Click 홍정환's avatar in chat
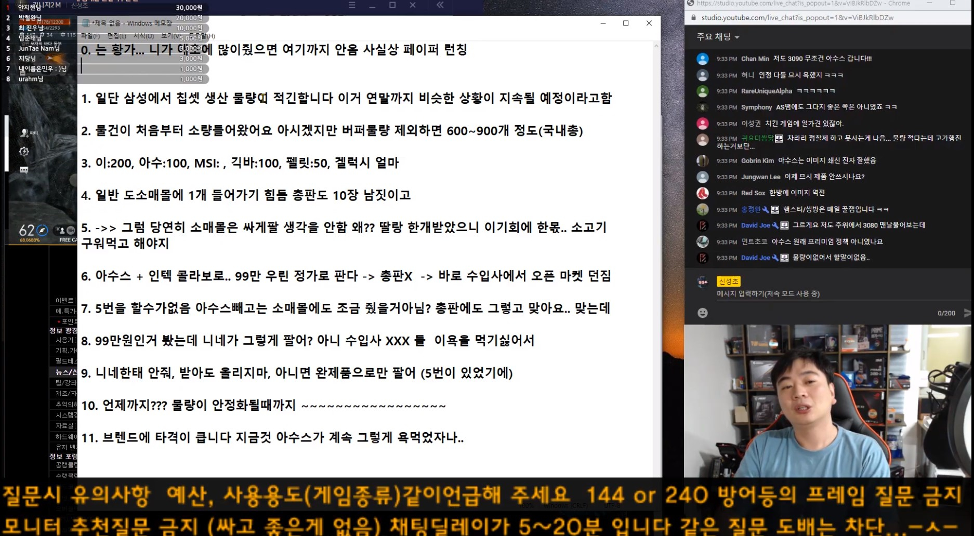Viewport: 974px width, 536px height. click(702, 209)
